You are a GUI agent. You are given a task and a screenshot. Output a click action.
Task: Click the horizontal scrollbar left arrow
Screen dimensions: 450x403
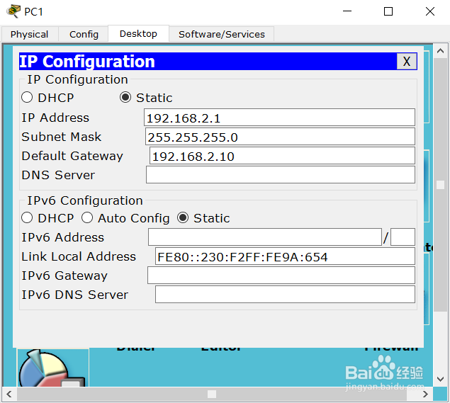[9, 394]
